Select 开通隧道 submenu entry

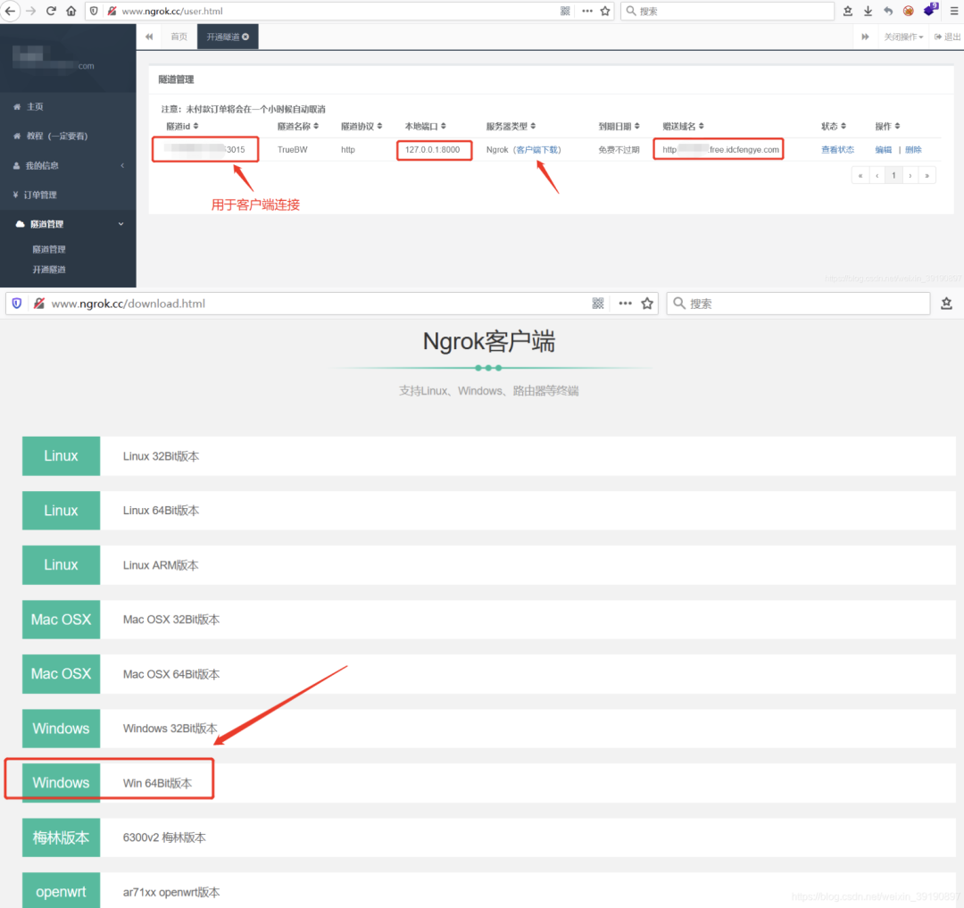pyautogui.click(x=49, y=270)
